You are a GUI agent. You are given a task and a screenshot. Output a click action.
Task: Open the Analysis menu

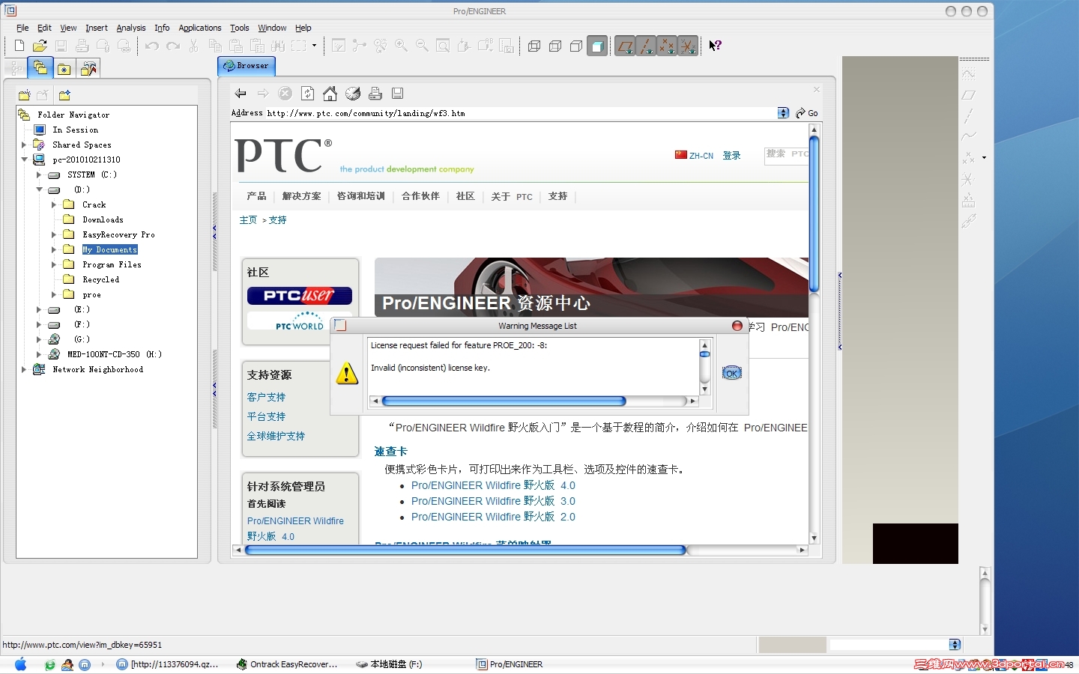(131, 28)
